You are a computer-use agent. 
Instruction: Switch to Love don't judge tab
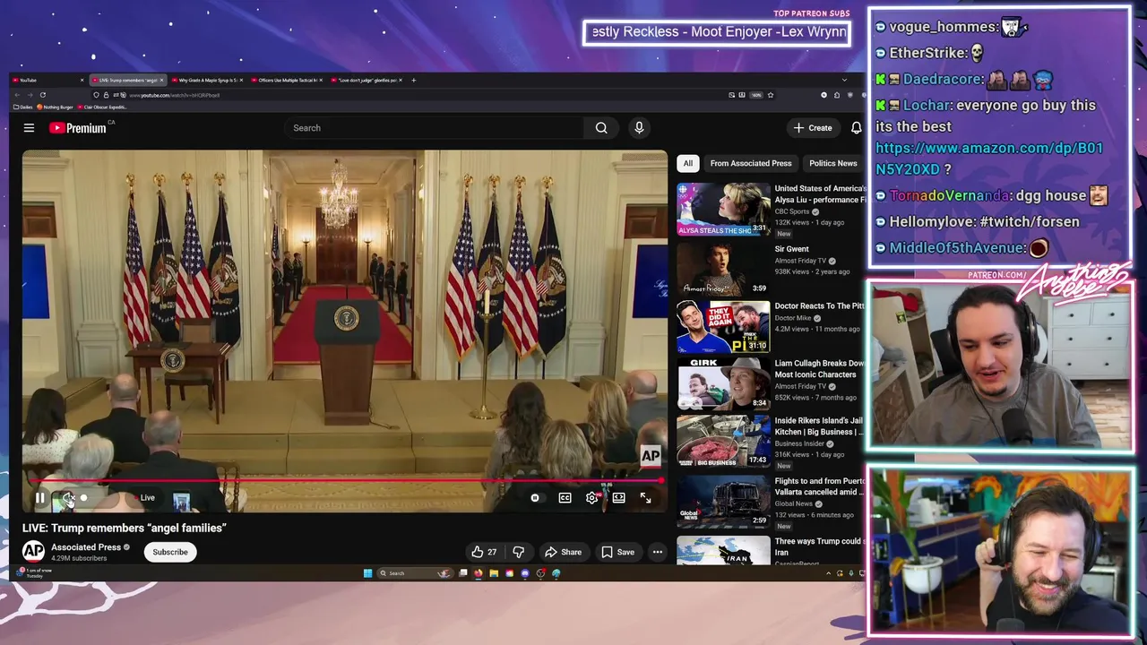pyautogui.click(x=367, y=80)
